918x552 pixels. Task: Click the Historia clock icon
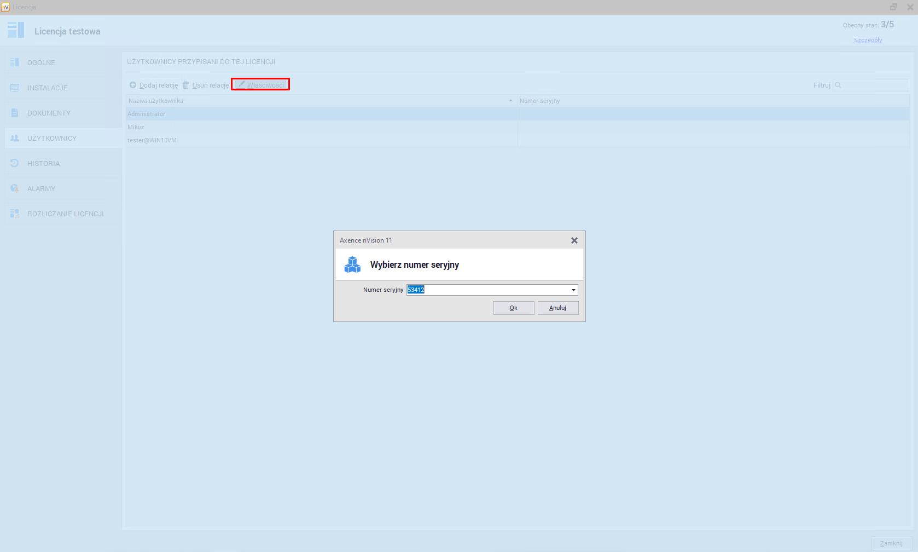click(x=15, y=163)
